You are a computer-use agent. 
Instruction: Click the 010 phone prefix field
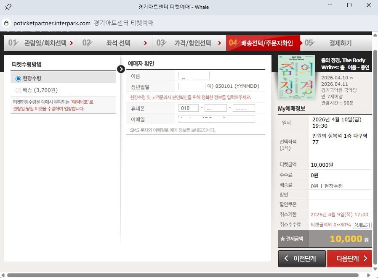click(x=189, y=108)
